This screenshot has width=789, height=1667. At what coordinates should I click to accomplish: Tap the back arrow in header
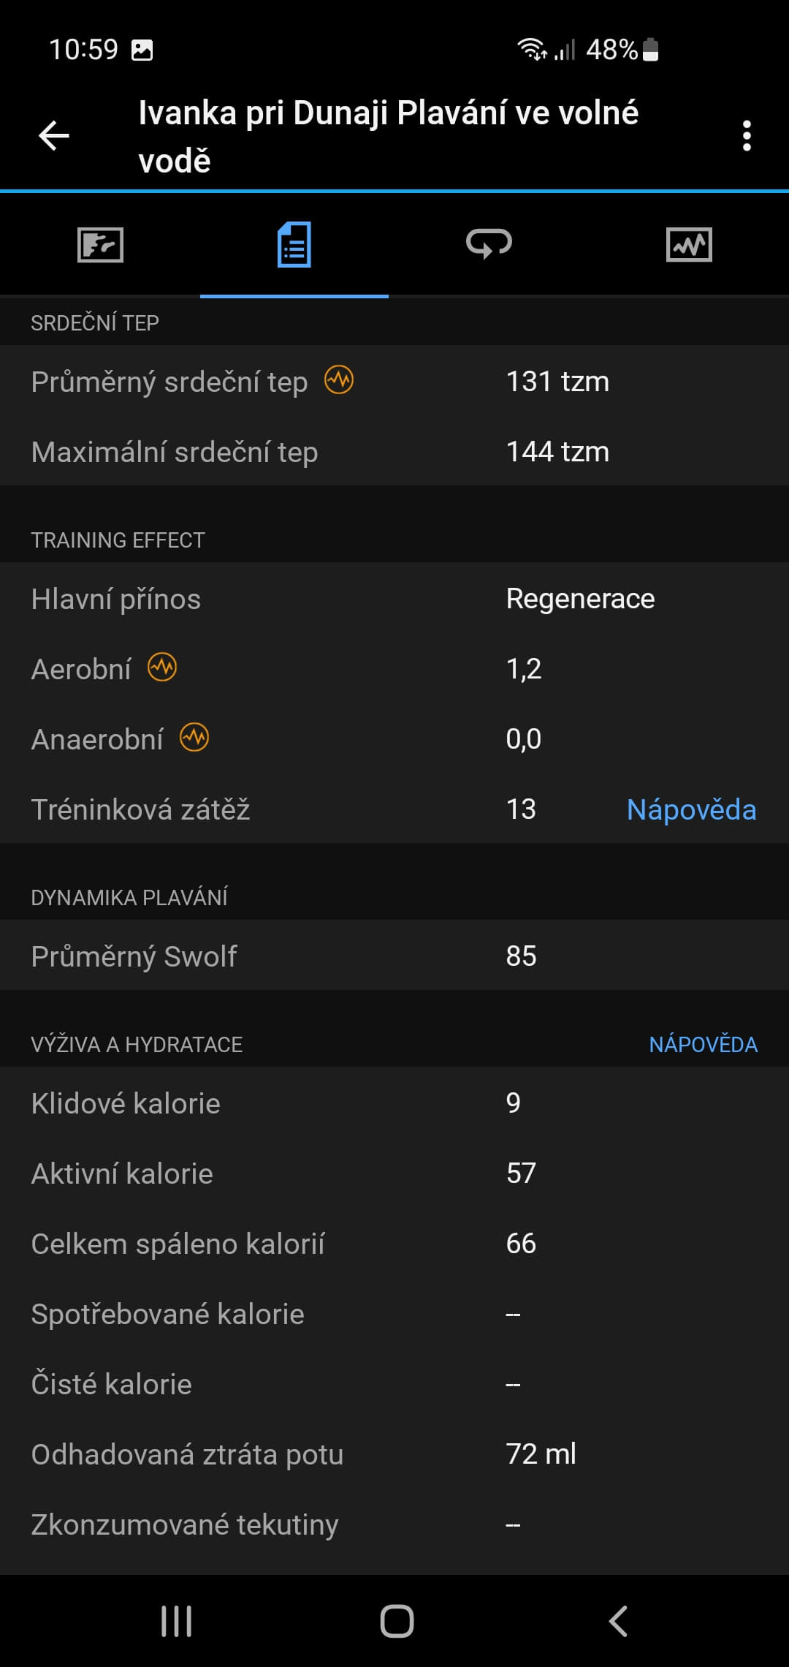pyautogui.click(x=54, y=136)
